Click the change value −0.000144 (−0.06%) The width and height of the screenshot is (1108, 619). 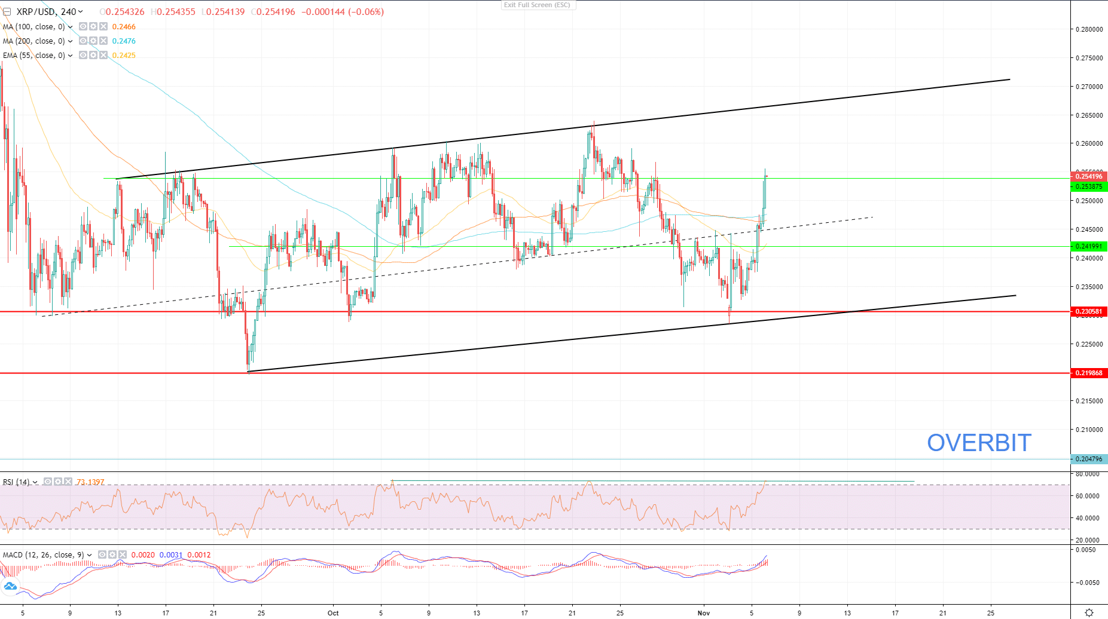point(343,12)
